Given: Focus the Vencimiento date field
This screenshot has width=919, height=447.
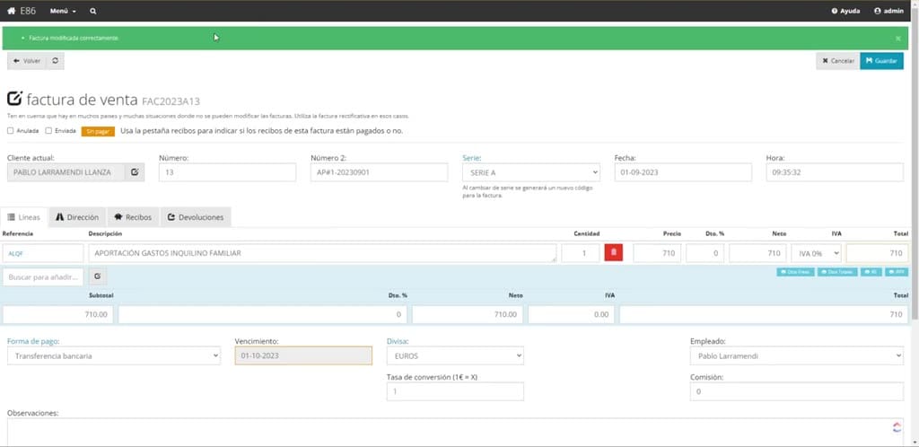Looking at the screenshot, I should pyautogui.click(x=303, y=355).
